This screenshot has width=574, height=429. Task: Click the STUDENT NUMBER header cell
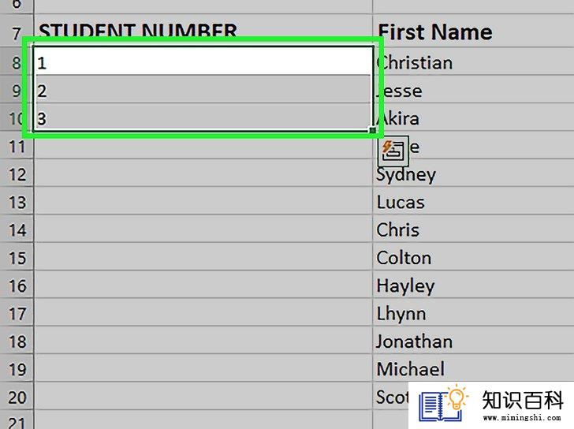coord(203,31)
